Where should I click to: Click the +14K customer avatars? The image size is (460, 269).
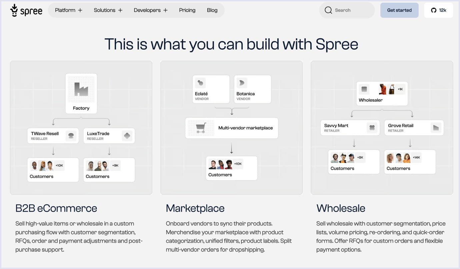pos(404,157)
